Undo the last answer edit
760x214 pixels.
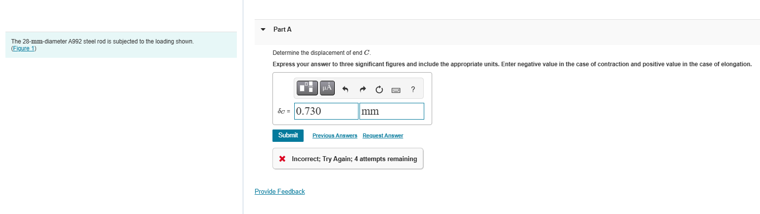point(346,89)
